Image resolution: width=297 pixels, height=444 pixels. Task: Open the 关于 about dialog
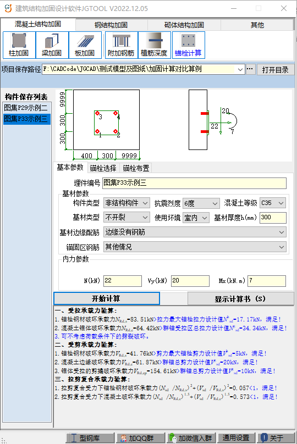tap(275, 438)
